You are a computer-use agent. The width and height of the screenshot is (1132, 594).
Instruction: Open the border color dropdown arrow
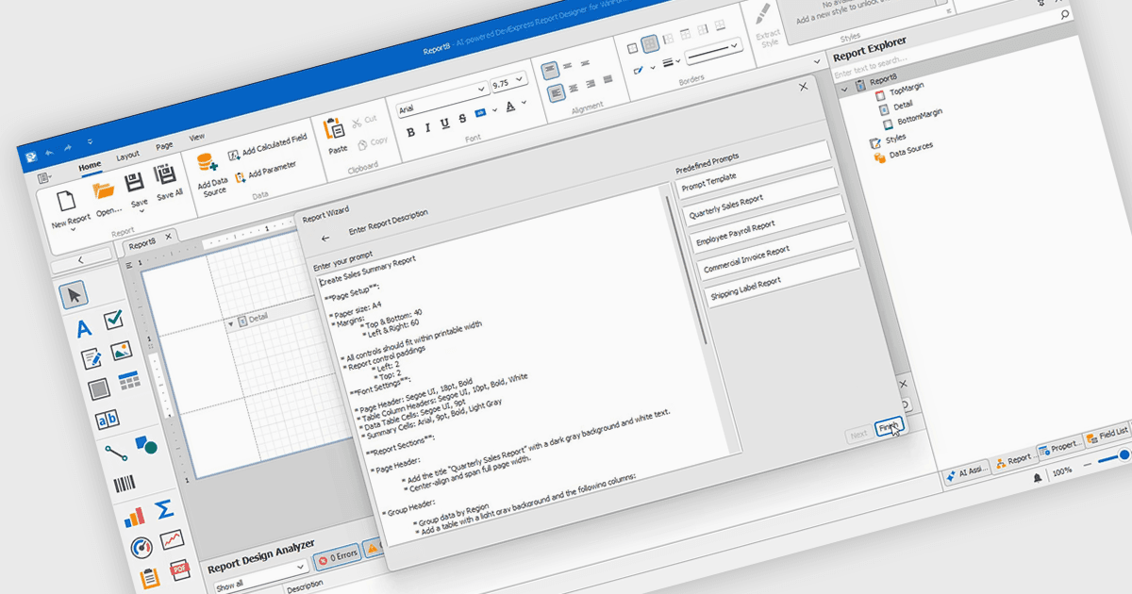pyautogui.click(x=651, y=67)
